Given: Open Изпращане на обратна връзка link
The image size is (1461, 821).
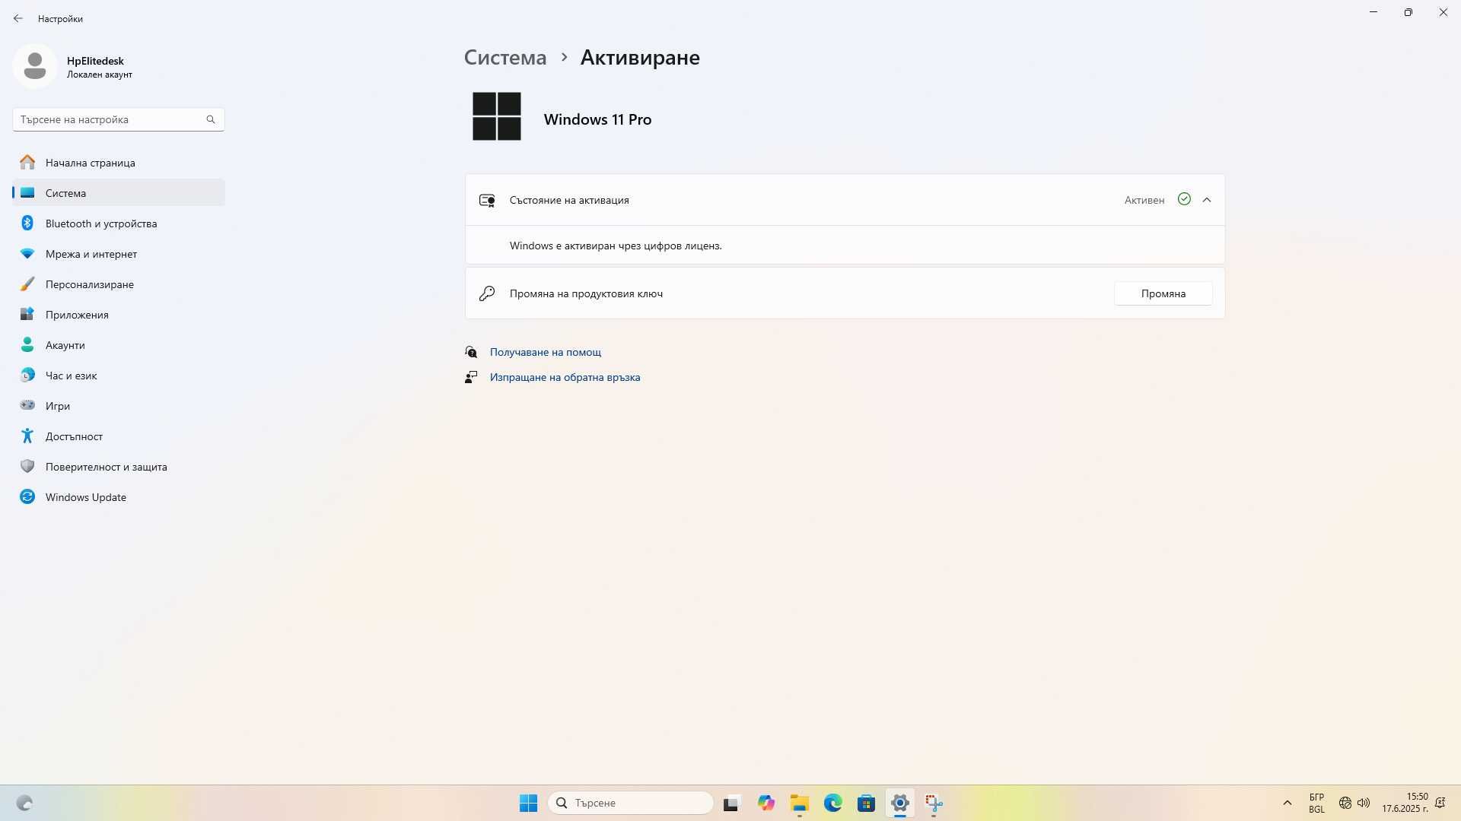Looking at the screenshot, I should tap(565, 377).
